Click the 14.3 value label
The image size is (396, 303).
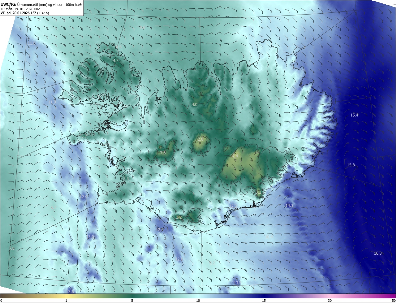[x=289, y=206]
